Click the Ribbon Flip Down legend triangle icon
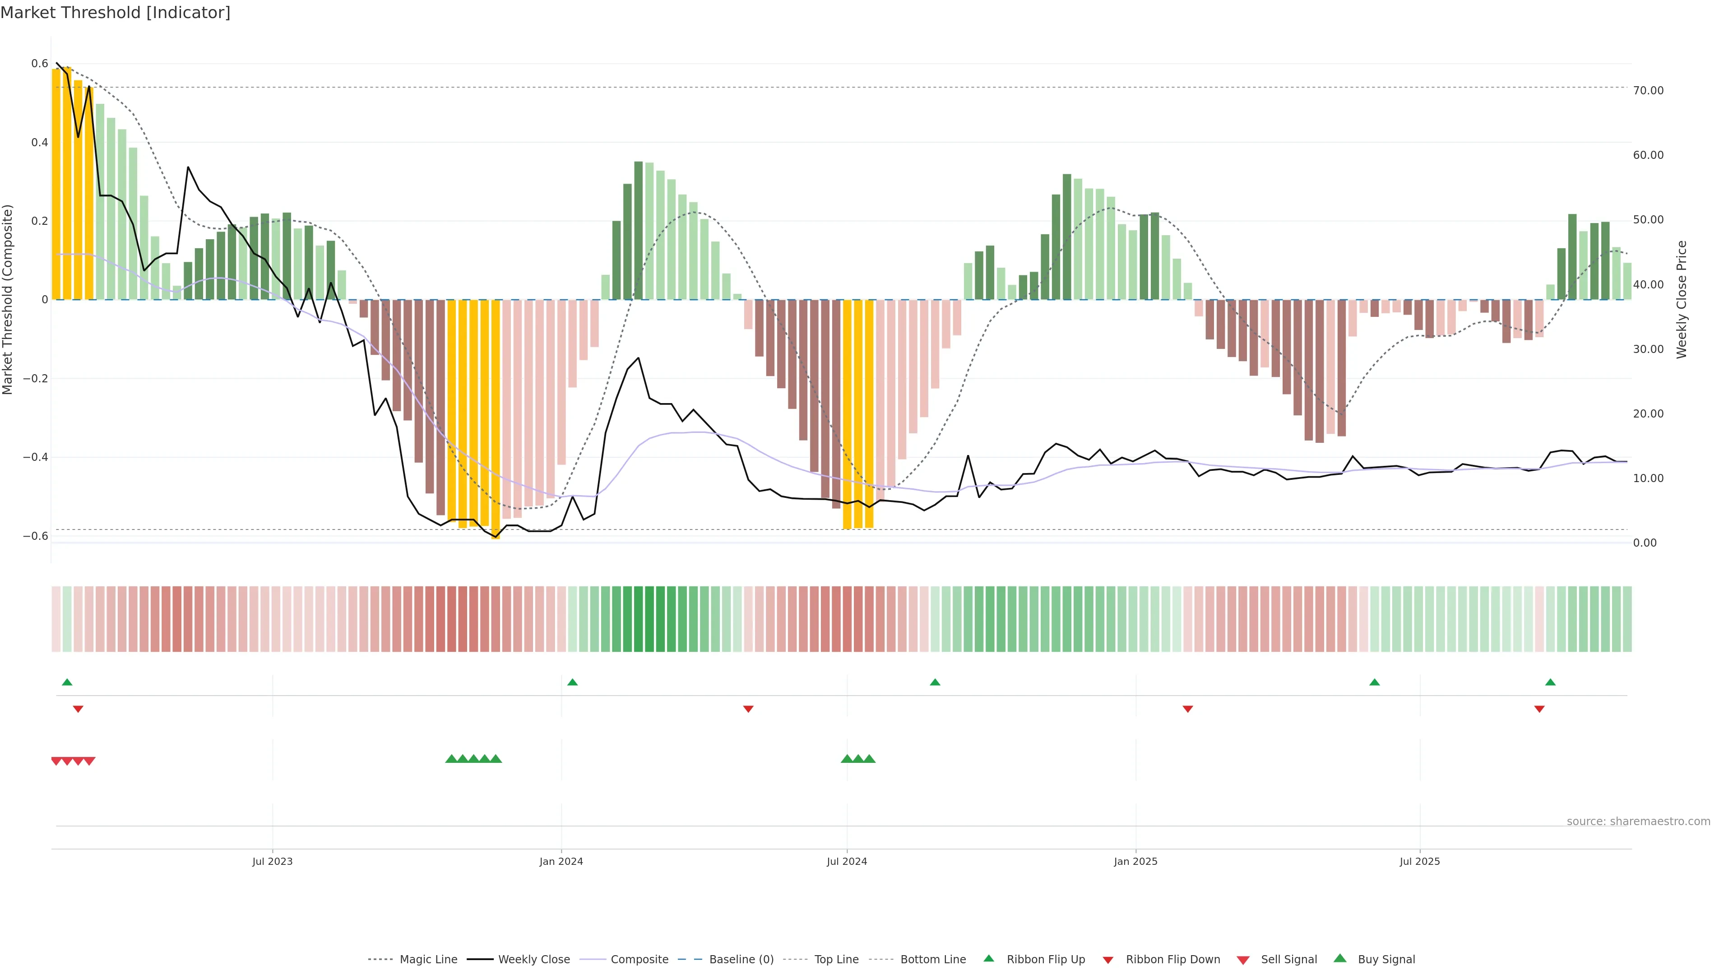Viewport: 1733px width, 975px height. 1108,960
